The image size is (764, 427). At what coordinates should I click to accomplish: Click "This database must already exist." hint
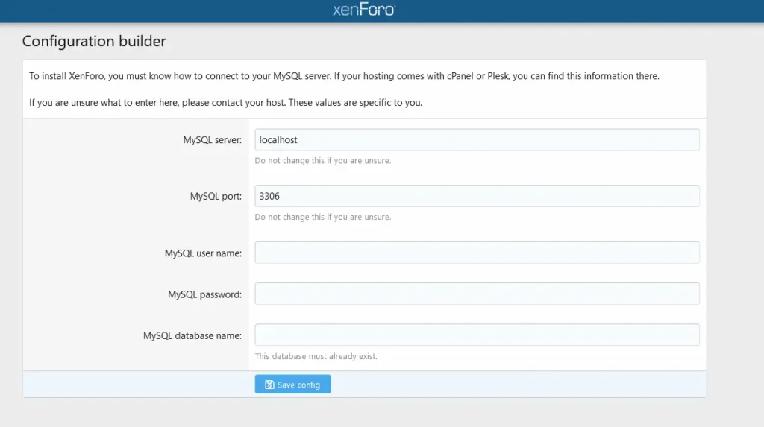[x=316, y=356]
